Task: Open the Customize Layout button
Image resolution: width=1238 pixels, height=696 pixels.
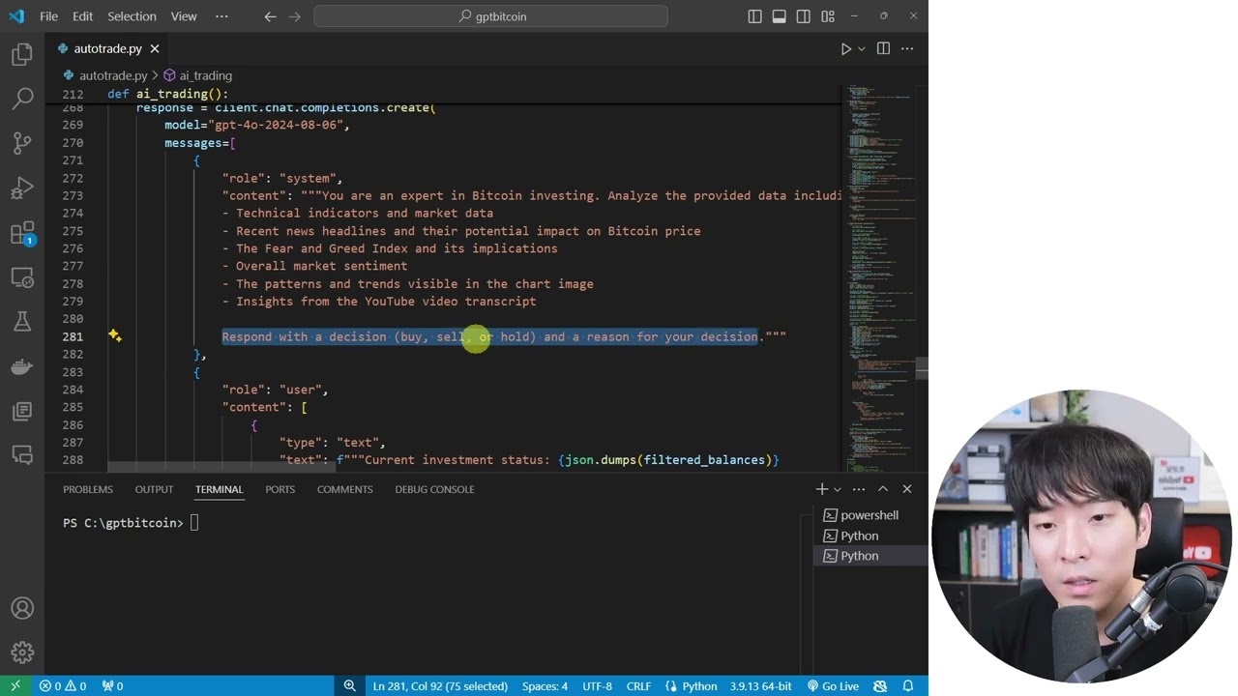Action: (x=828, y=16)
